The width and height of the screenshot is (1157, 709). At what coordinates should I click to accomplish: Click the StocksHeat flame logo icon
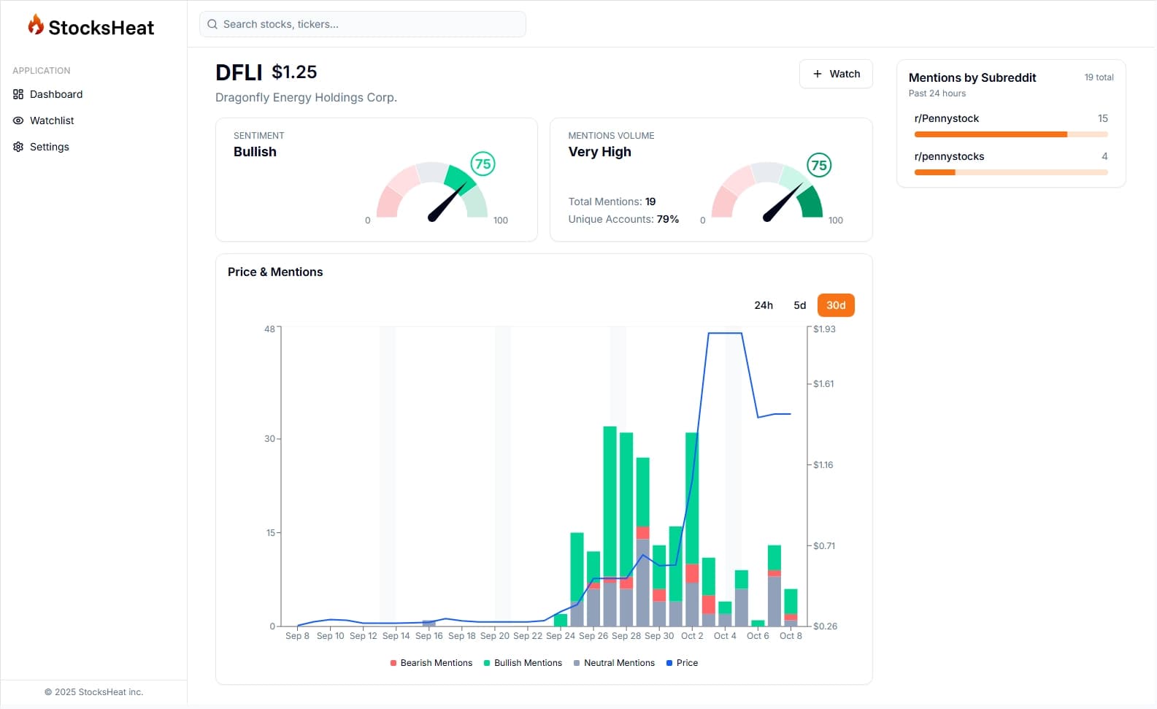click(x=36, y=26)
